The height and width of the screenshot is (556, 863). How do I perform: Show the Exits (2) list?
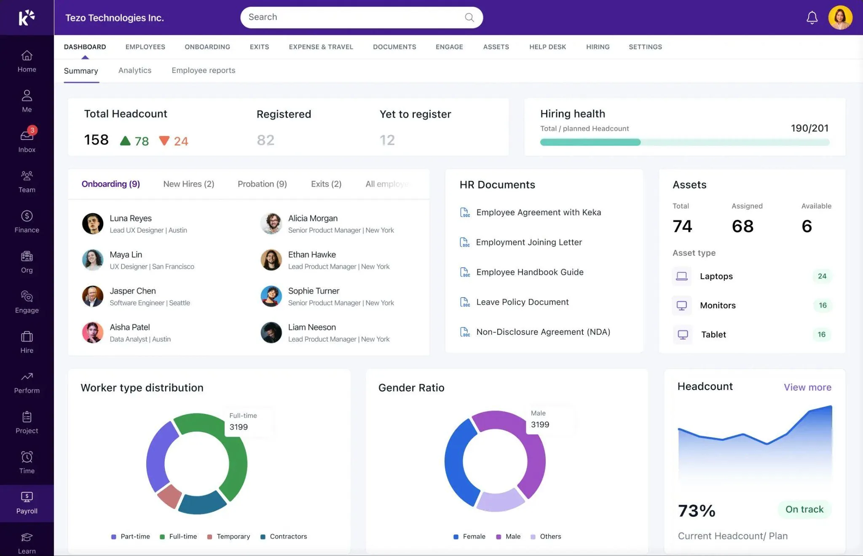(x=326, y=184)
